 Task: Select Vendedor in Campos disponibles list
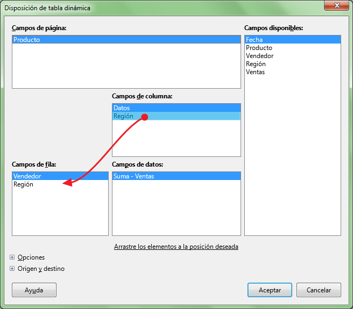coord(259,56)
